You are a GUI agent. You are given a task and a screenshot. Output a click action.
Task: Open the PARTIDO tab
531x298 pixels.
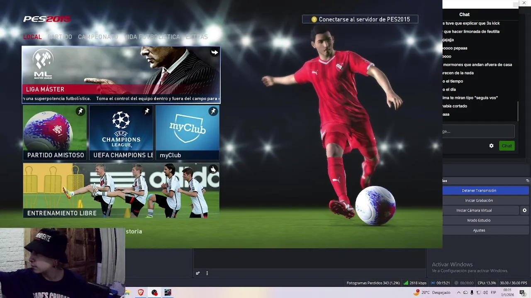[60, 37]
